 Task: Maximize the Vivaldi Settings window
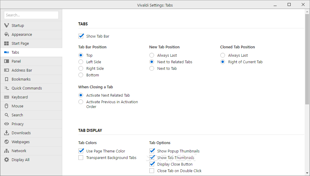(x=289, y=5)
